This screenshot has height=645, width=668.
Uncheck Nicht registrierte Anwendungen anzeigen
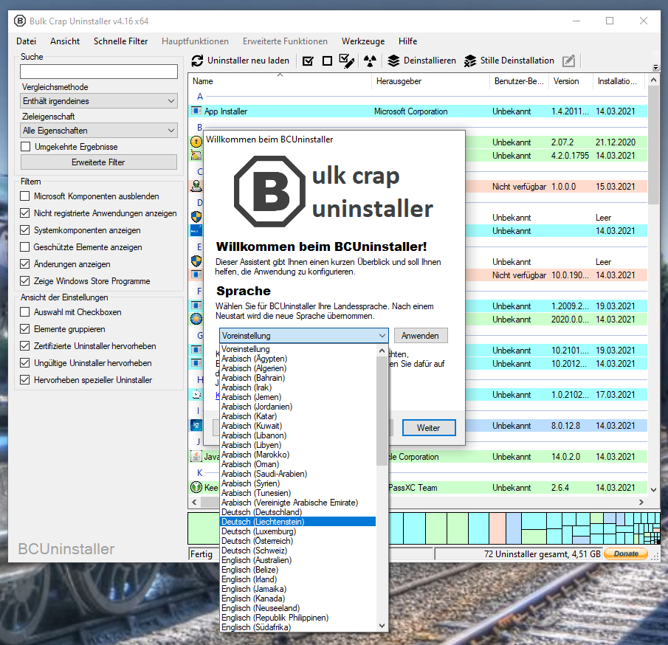[25, 213]
